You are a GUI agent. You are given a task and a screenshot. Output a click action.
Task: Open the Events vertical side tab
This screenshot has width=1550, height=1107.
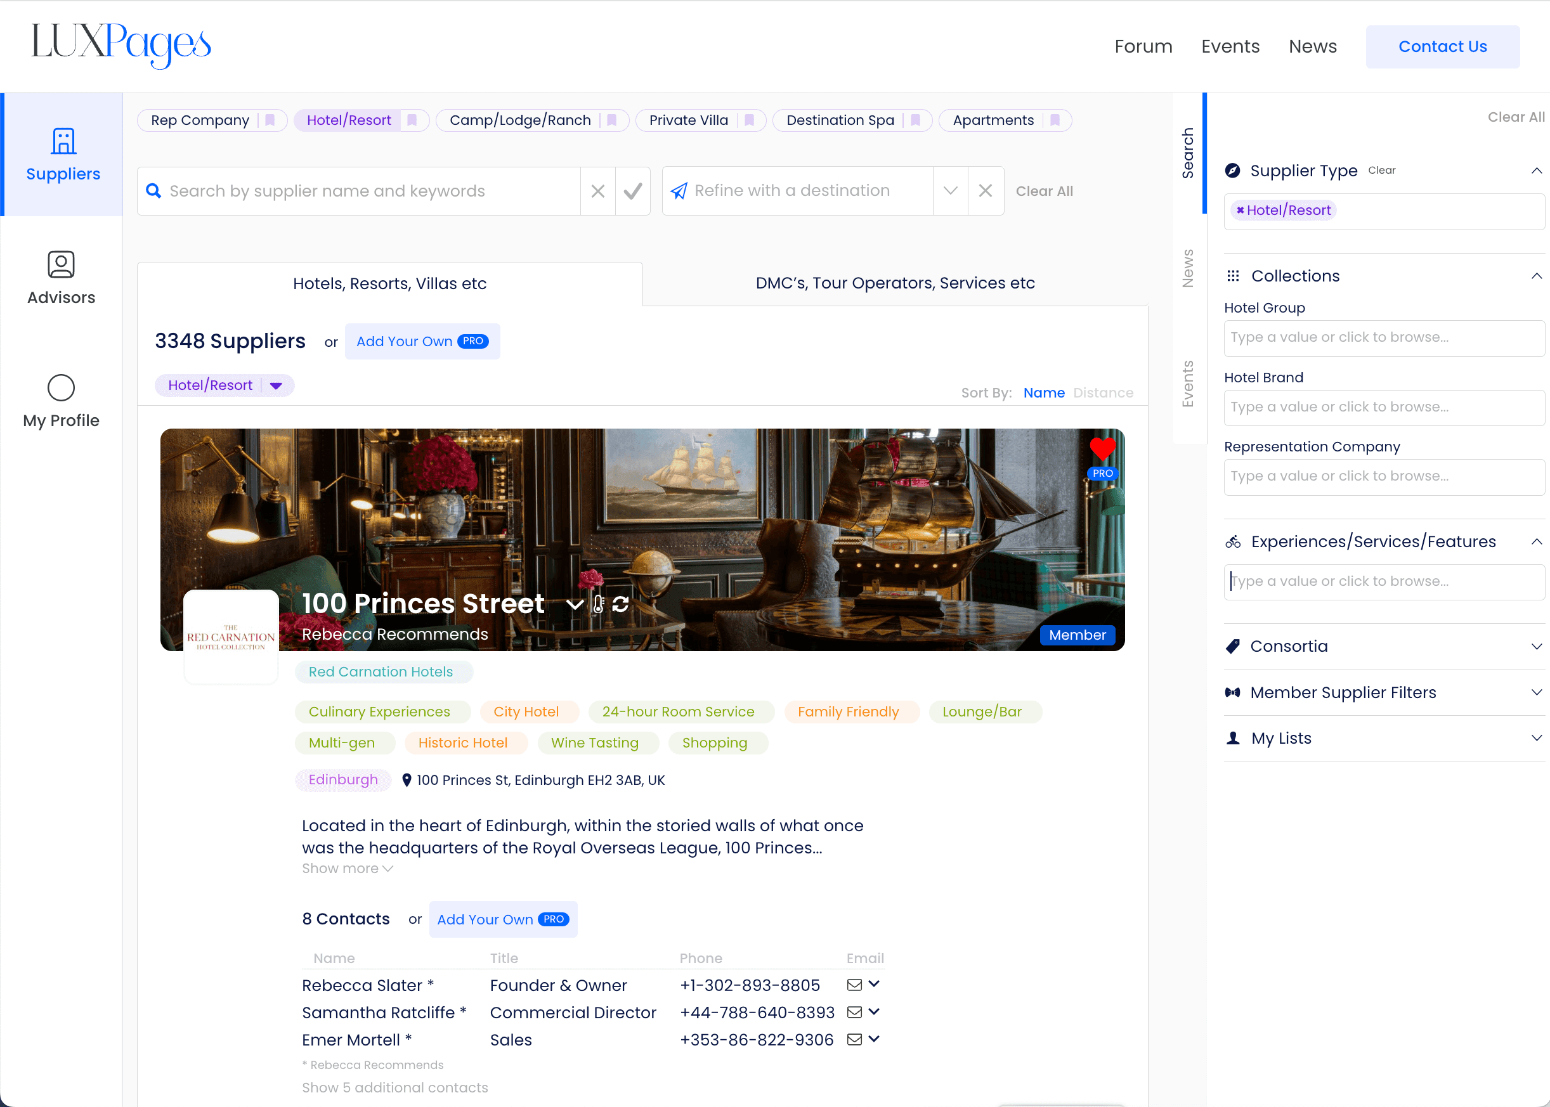(1188, 383)
